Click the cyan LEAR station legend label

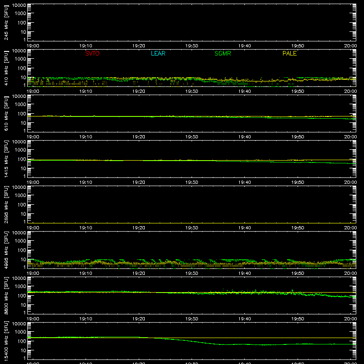(x=158, y=53)
